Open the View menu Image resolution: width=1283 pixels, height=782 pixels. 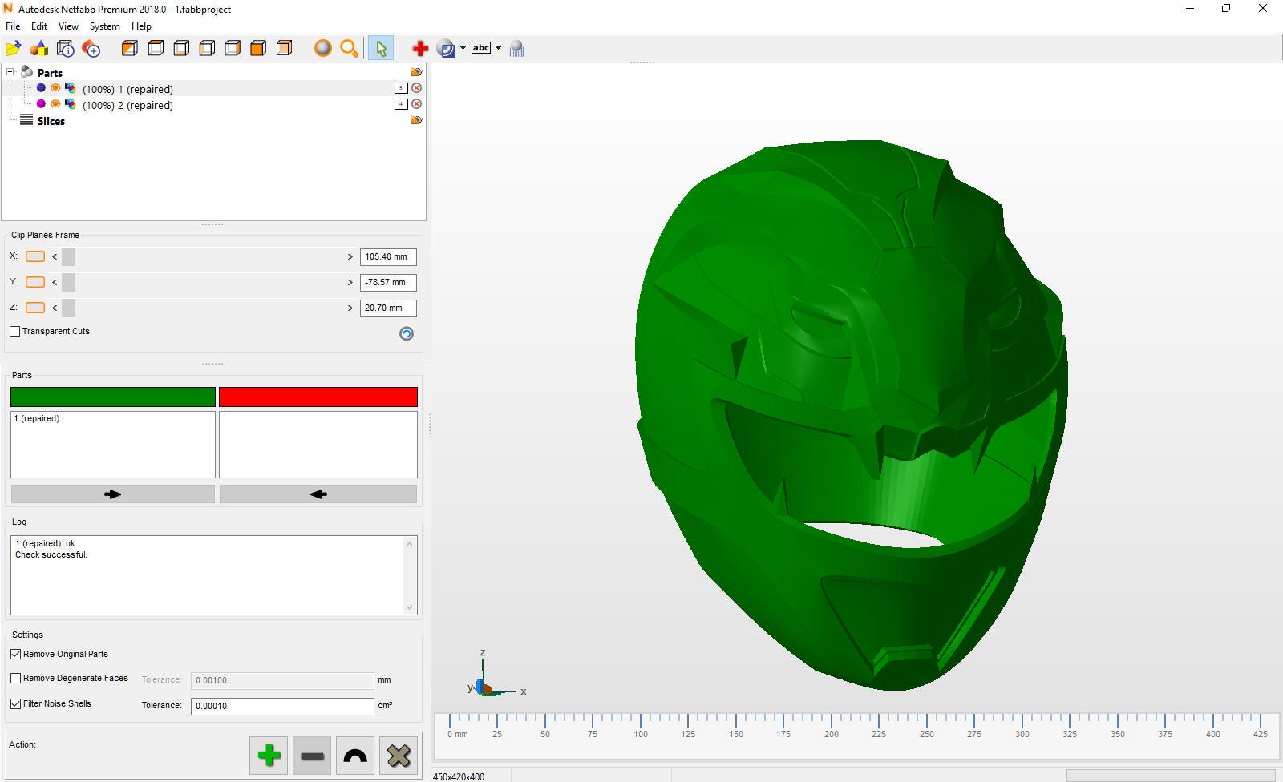pos(68,26)
